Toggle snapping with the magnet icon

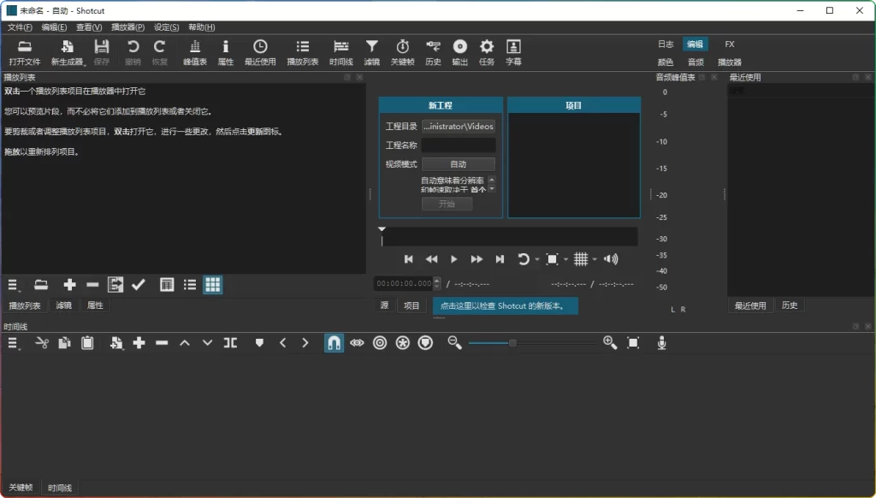click(334, 342)
